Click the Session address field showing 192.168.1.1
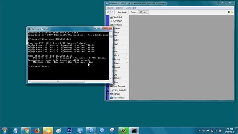The image size is (238, 134). coord(144,12)
